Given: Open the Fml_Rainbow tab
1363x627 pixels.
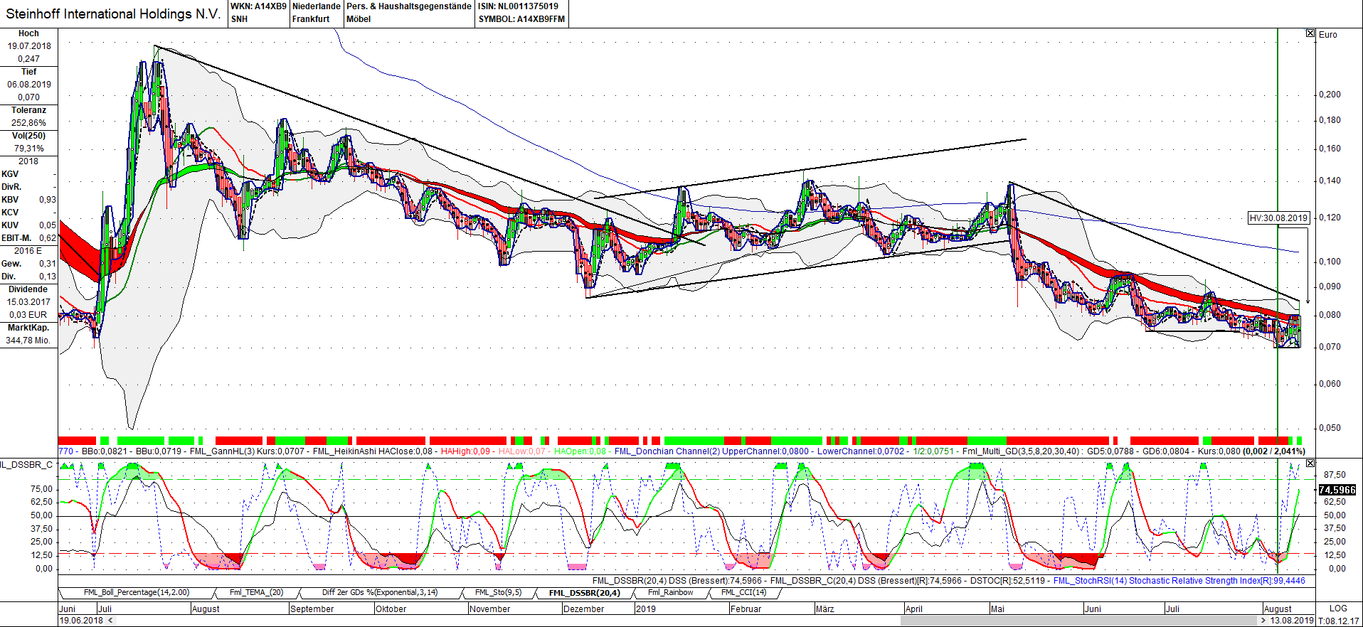Looking at the screenshot, I should pos(670,593).
